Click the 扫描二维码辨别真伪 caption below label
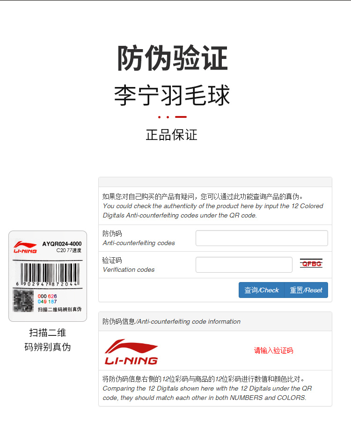 47,340
